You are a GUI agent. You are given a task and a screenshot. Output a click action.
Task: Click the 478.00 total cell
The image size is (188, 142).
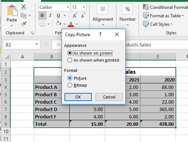point(158,124)
